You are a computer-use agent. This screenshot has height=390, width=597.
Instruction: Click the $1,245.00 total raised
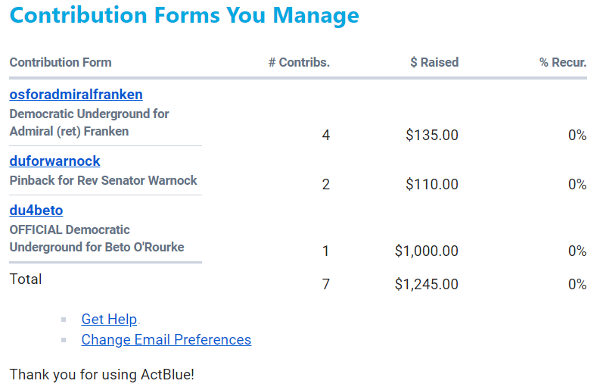426,285
